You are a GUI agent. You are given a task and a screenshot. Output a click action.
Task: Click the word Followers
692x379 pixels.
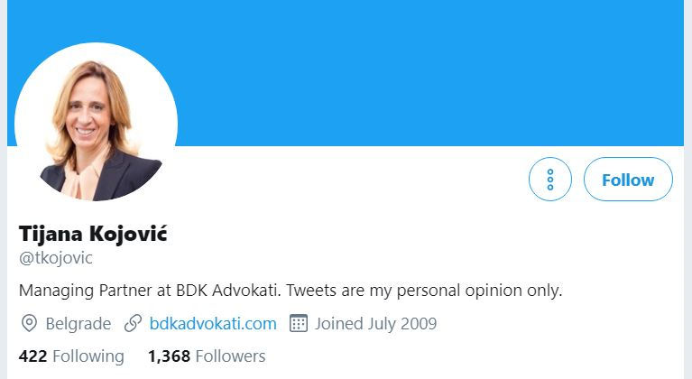(230, 356)
